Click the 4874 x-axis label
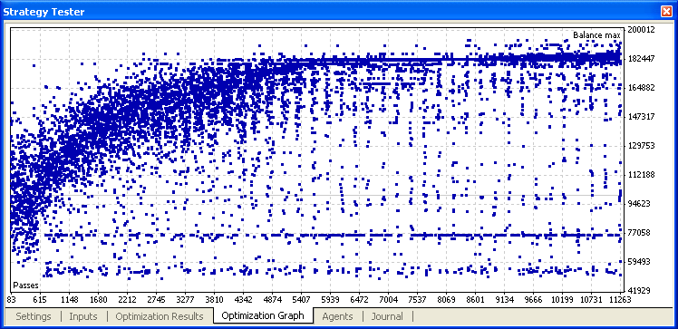 click(x=272, y=300)
